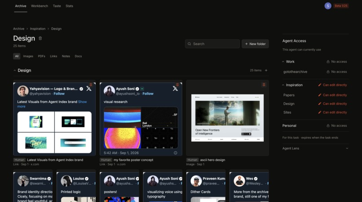Open the user avatar S
The image size is (362, 202).
pos(328,6)
